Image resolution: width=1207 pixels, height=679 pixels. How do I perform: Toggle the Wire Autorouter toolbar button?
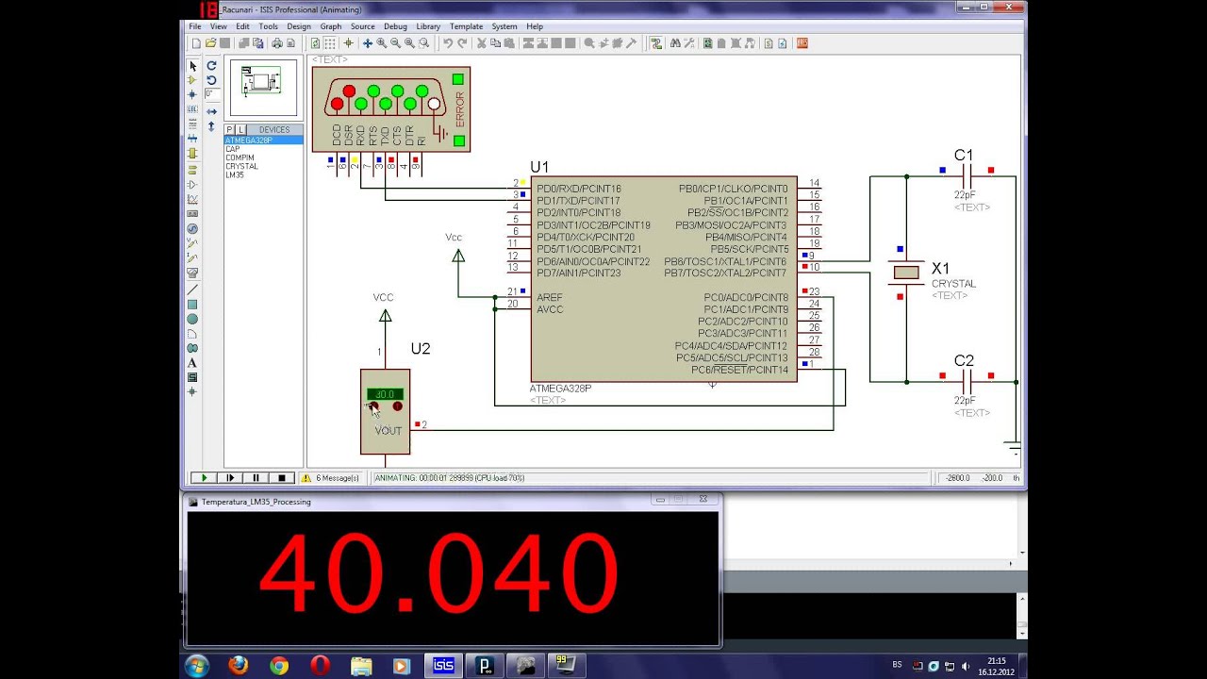tap(654, 42)
